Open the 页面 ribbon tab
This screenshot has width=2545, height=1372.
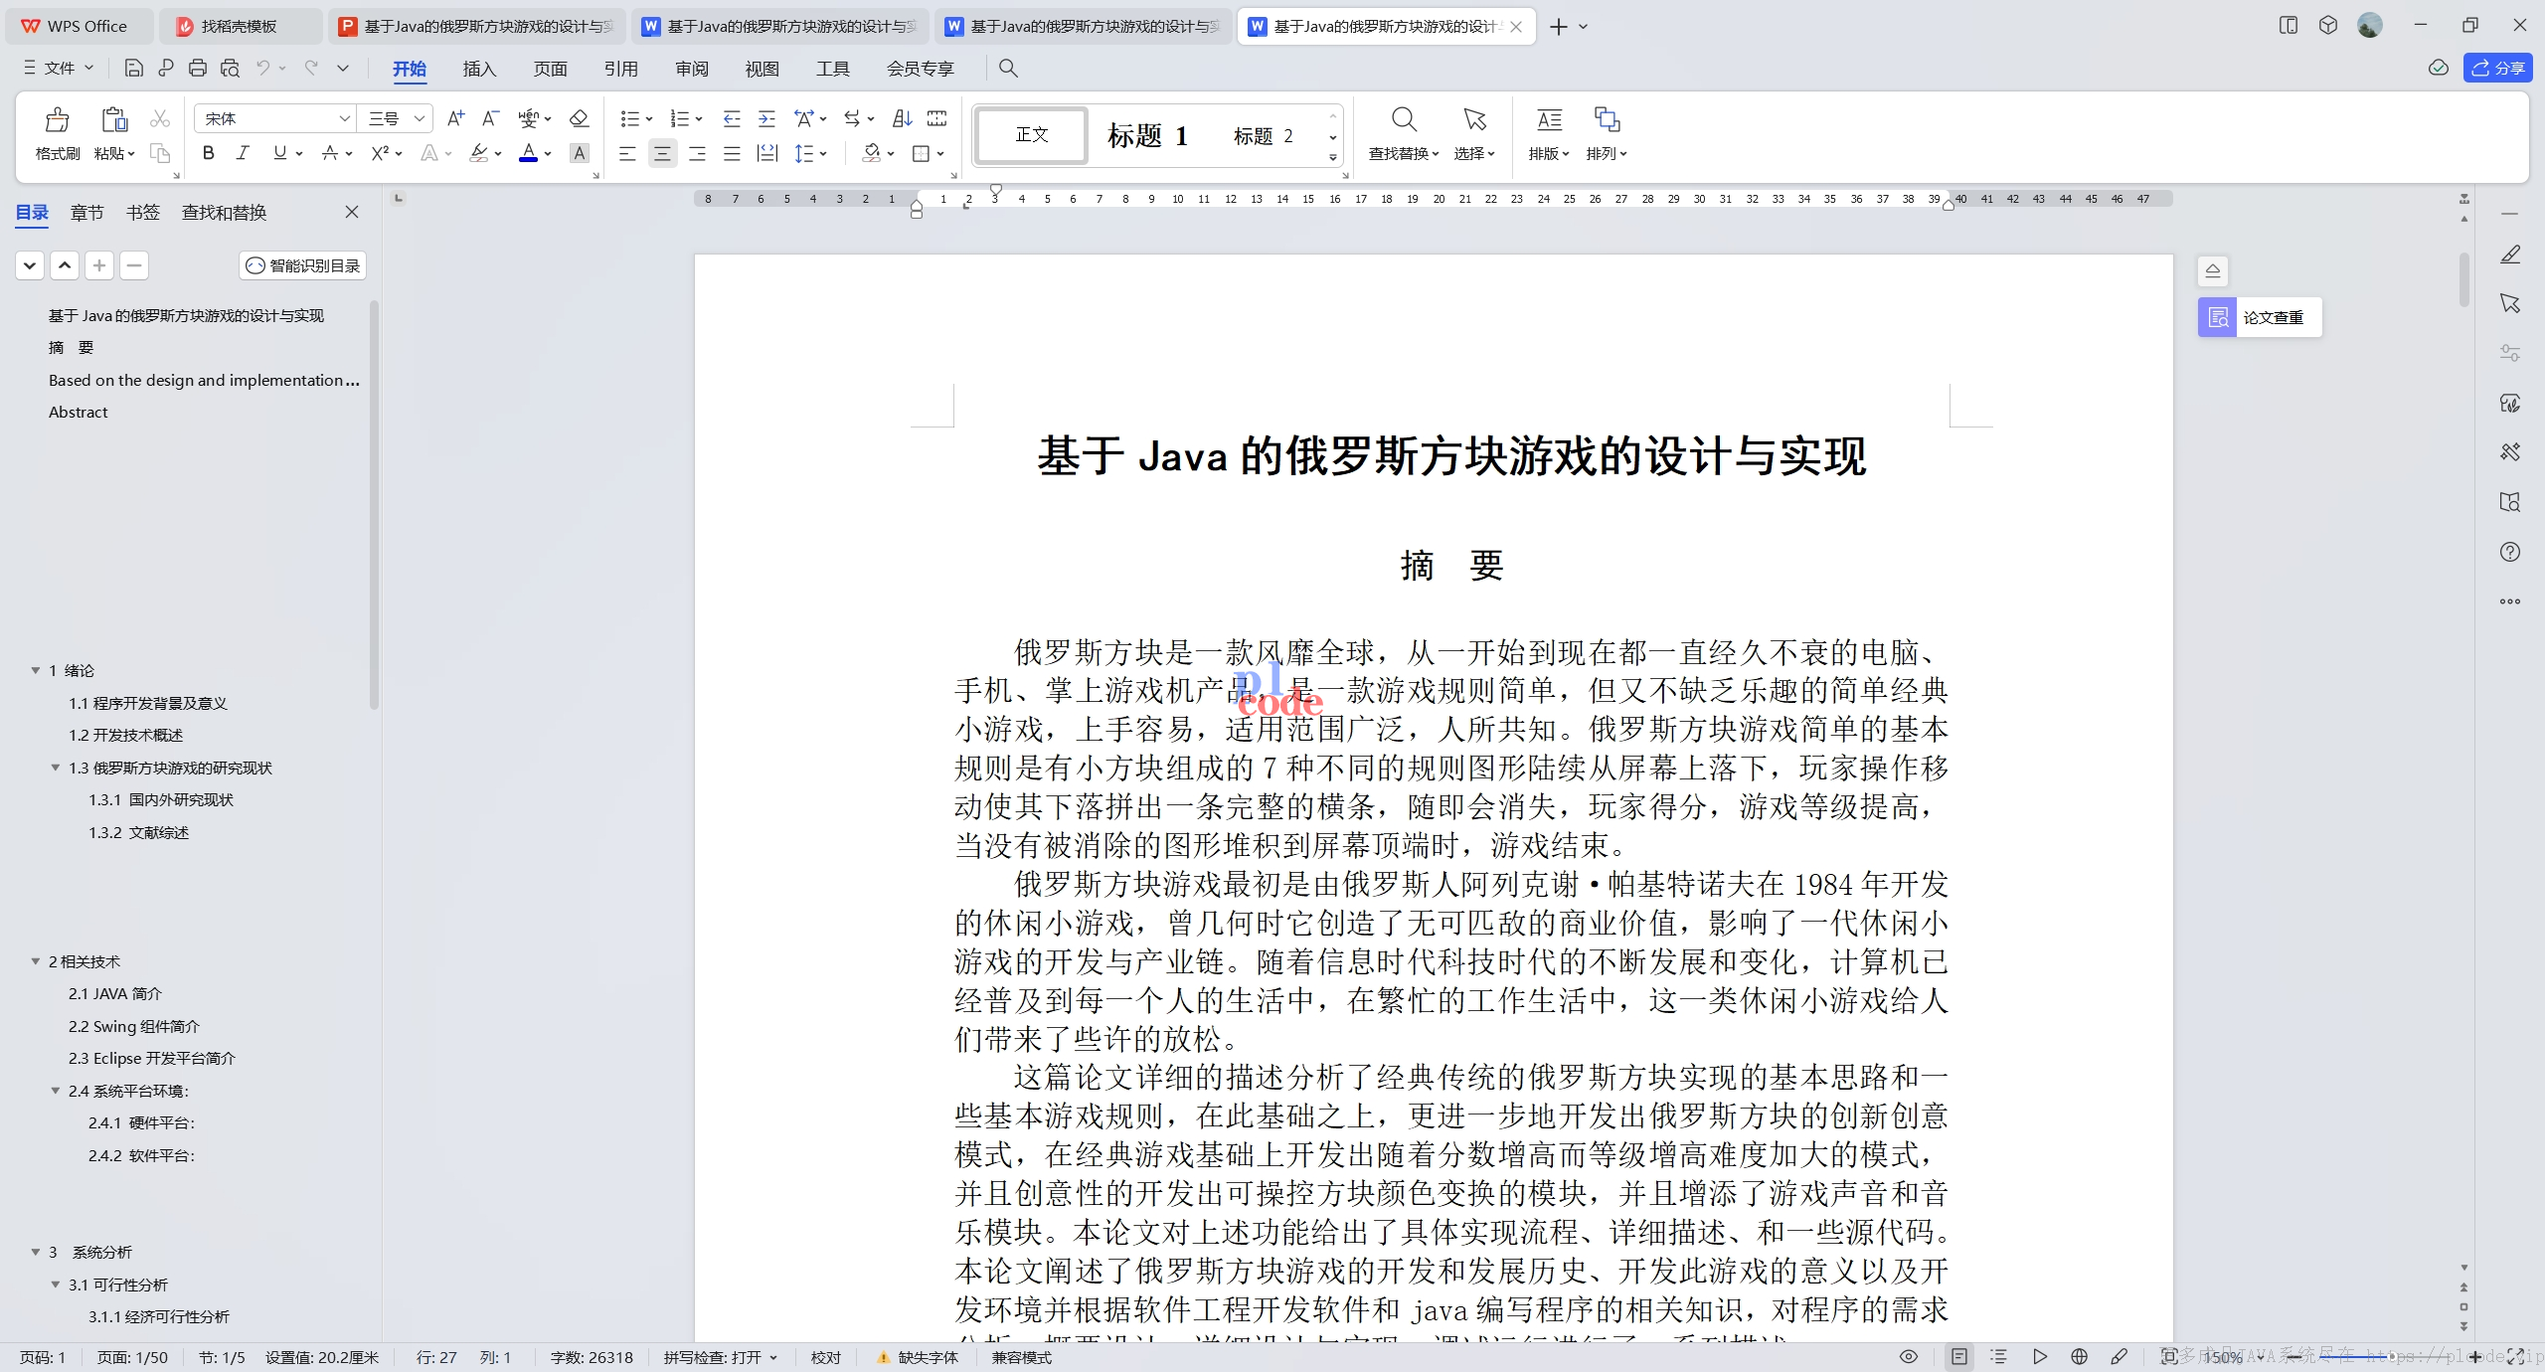point(550,69)
